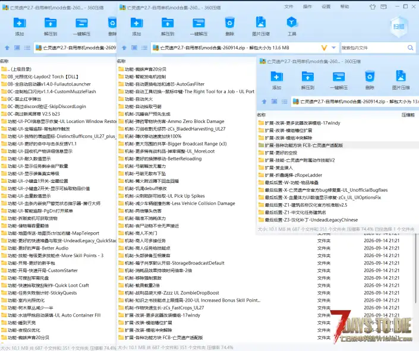Sort by 压缩前 header in the front right window
This screenshot has height=351, width=419.
coord(408,115)
